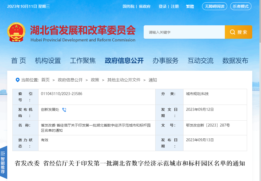Click the 搜索 button

pyautogui.click(x=238, y=32)
